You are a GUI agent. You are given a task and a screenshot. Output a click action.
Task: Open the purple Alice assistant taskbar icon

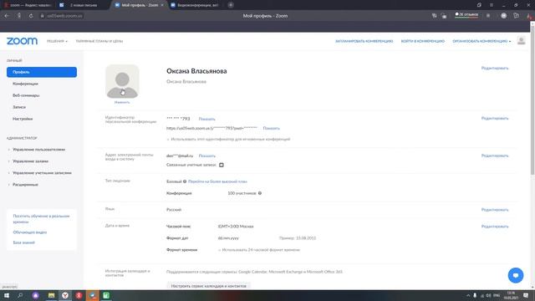(35, 295)
